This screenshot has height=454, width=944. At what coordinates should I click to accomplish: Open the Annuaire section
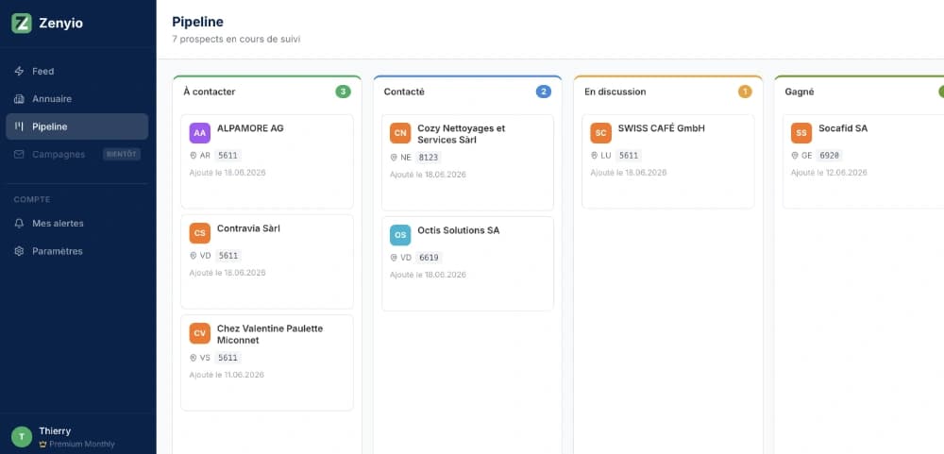point(77,99)
